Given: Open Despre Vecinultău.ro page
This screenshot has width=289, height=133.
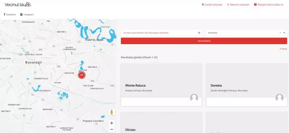Looking at the screenshot, I should click(268, 5).
